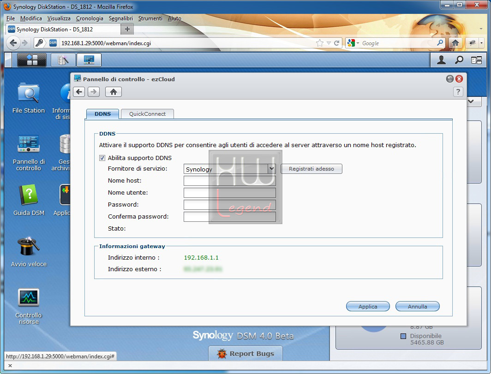Toggle DSM widget panel icon
The width and height of the screenshot is (491, 374).
point(477,60)
